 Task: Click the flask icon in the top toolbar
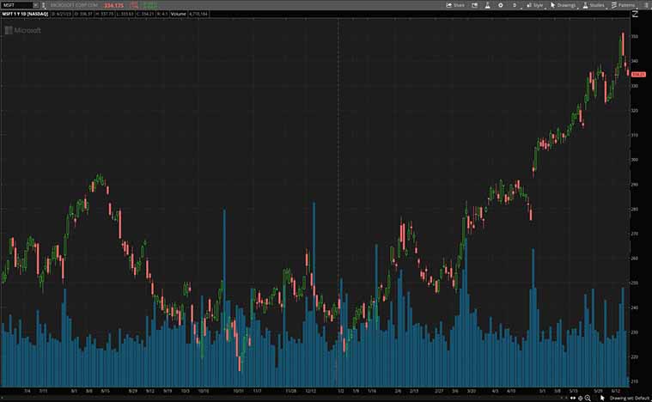[x=485, y=5]
